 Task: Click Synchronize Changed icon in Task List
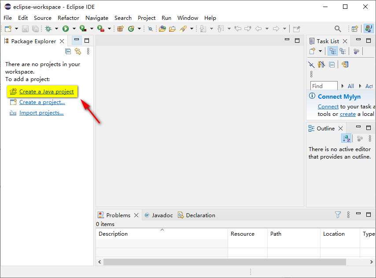(x=345, y=64)
